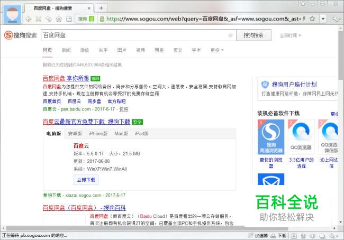Expand the 全部时间 time filter dropdown
344x240 pixels.
(x=290, y=35)
